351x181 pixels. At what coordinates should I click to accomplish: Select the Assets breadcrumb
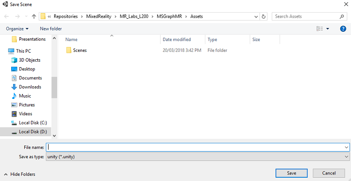(197, 16)
